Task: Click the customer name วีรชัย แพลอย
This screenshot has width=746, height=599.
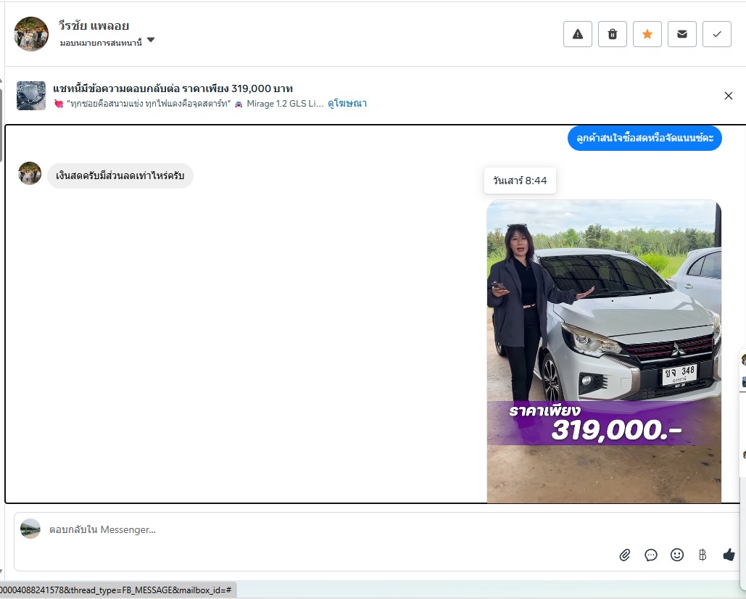Action: 94,25
